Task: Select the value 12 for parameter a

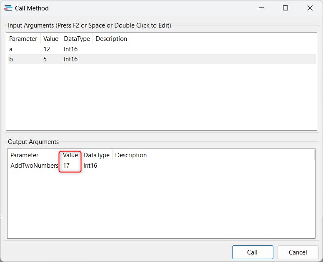Action: 47,49
